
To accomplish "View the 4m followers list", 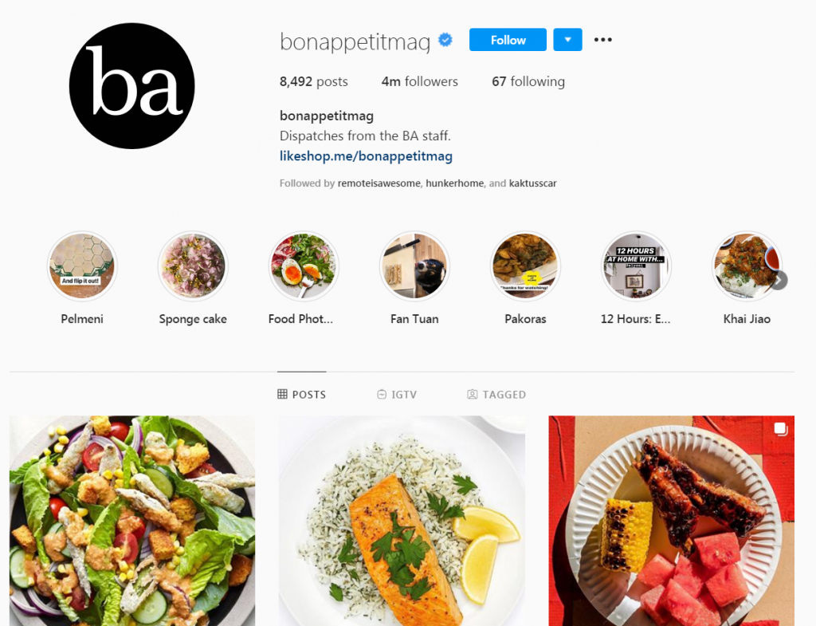I will [x=419, y=81].
